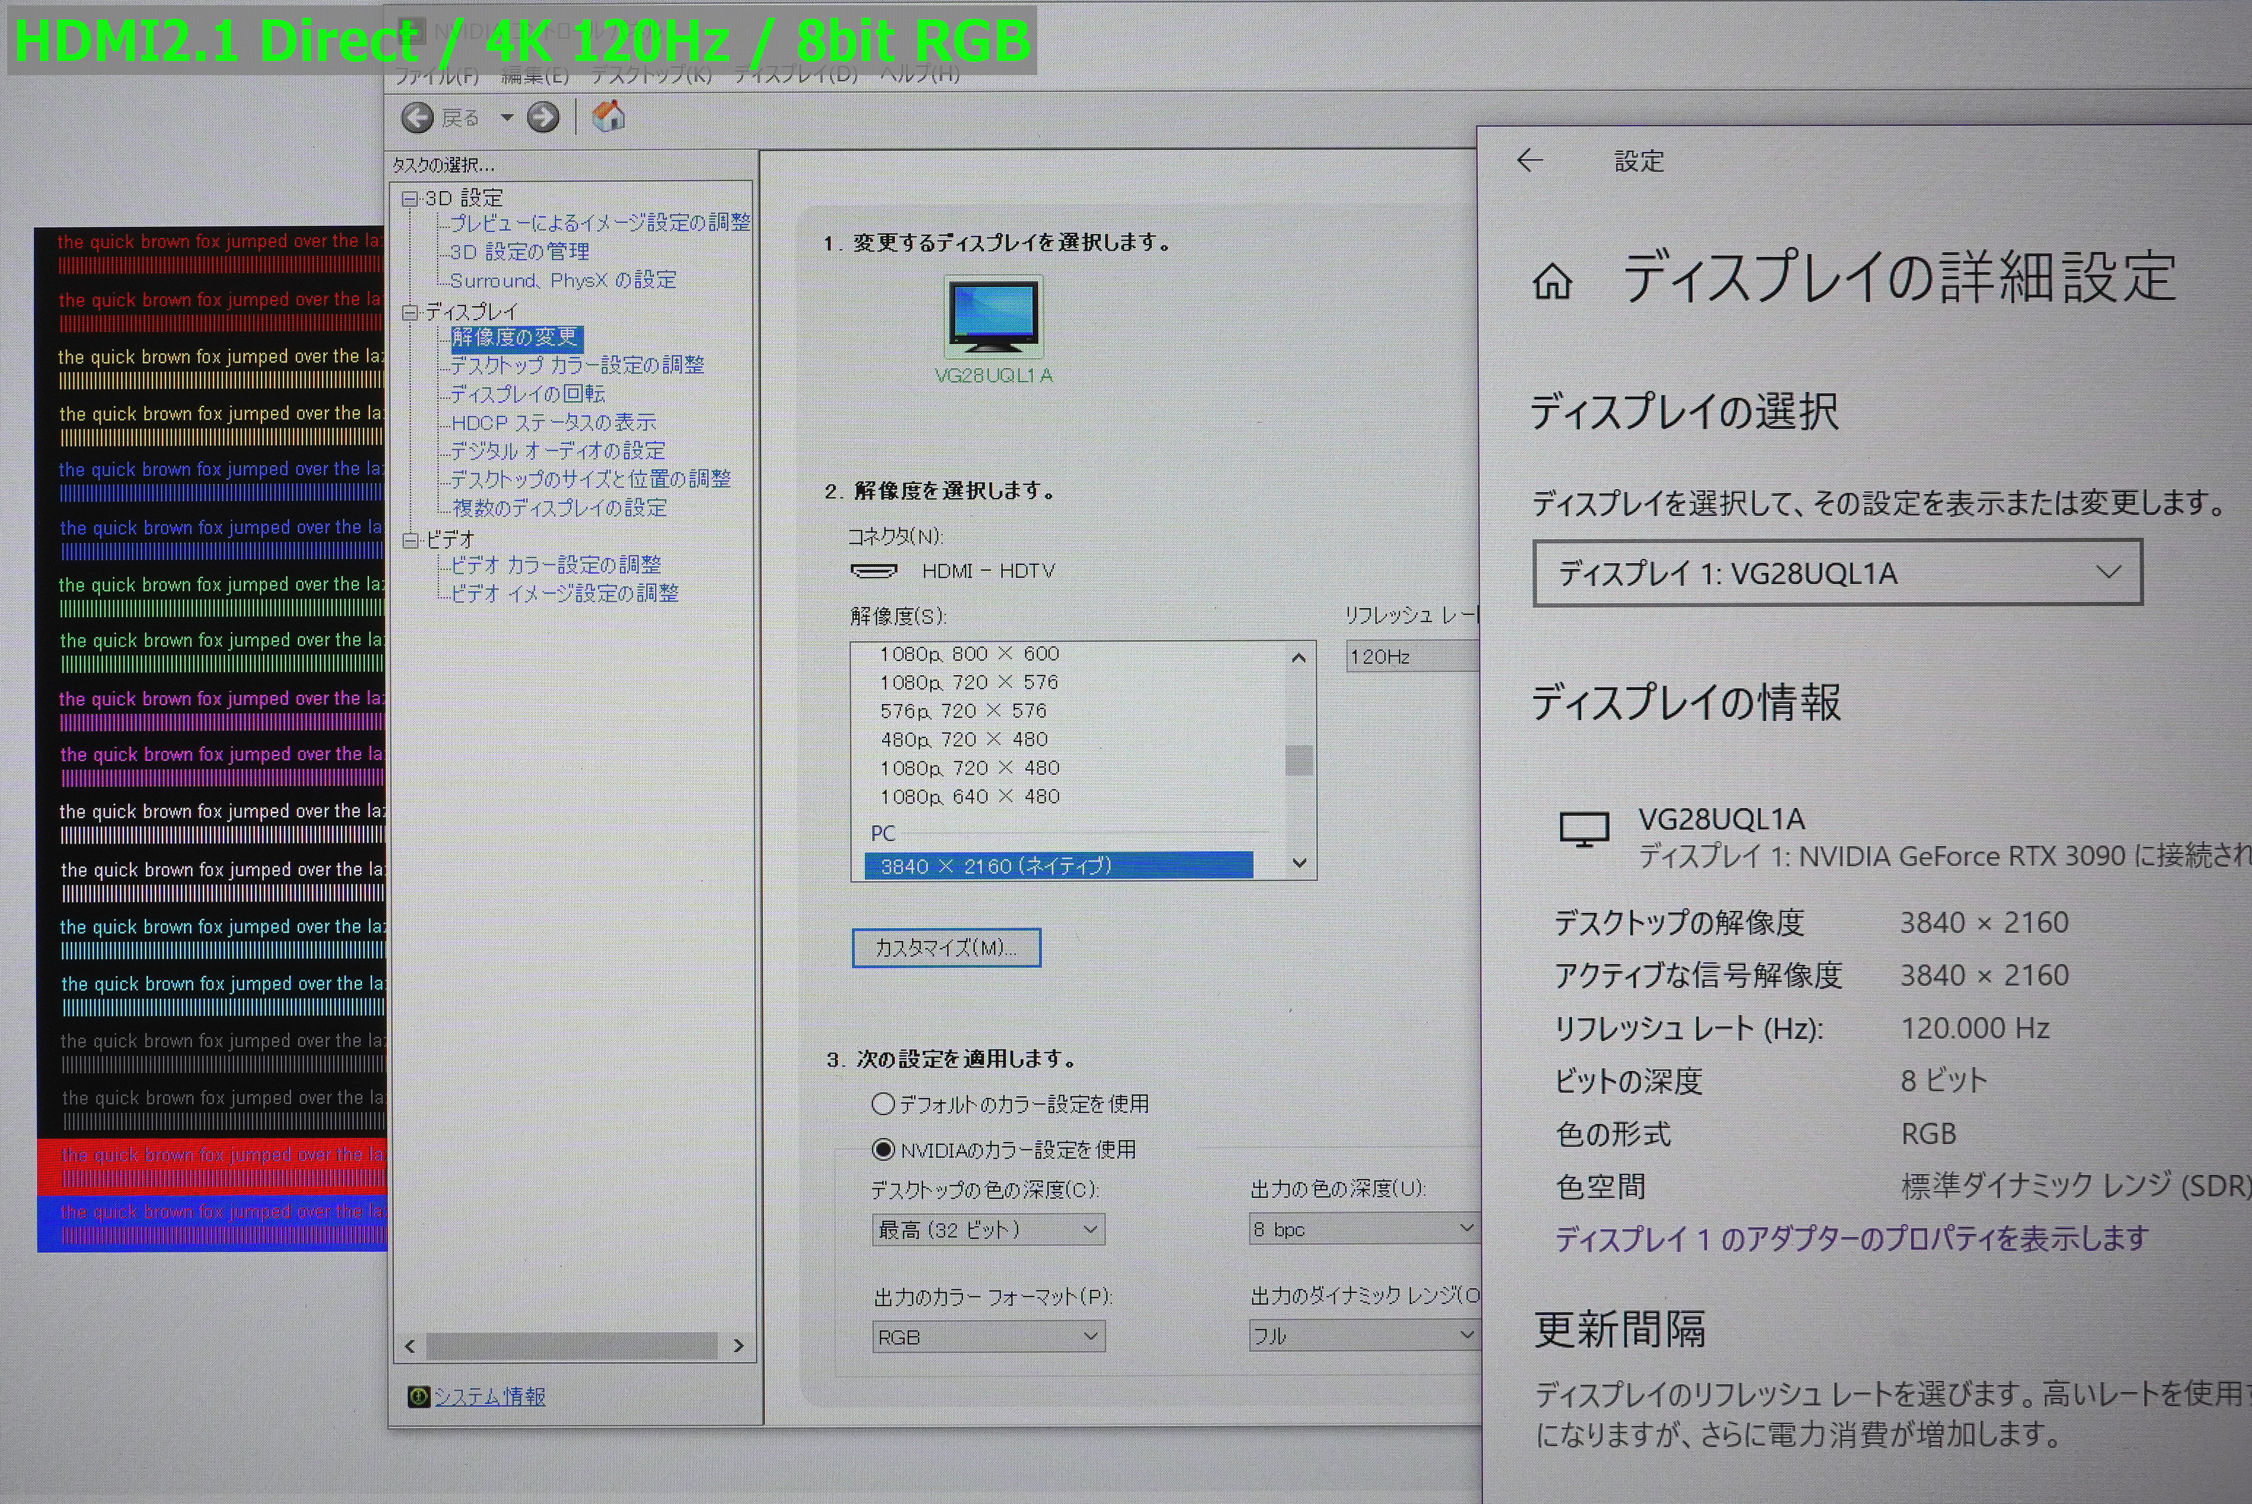This screenshot has height=1504, width=2252.
Task: Open RGB output color format dropdown
Action: [x=988, y=1337]
